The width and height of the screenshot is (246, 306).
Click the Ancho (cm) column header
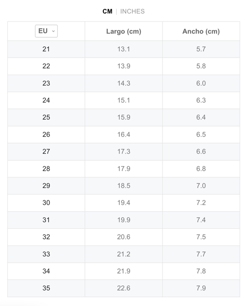(201, 31)
